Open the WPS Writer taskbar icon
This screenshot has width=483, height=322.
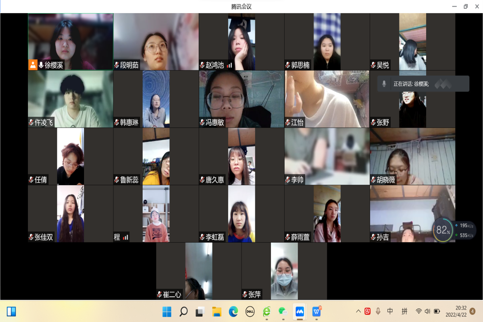pos(316,312)
